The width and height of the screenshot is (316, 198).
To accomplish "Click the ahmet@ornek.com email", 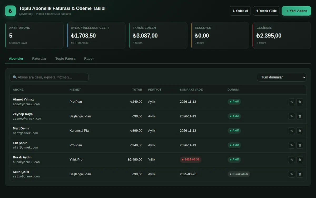I will (x=26, y=104).
